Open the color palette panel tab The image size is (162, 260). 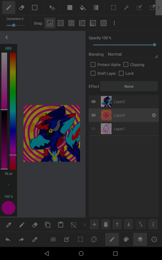[x=126, y=239]
